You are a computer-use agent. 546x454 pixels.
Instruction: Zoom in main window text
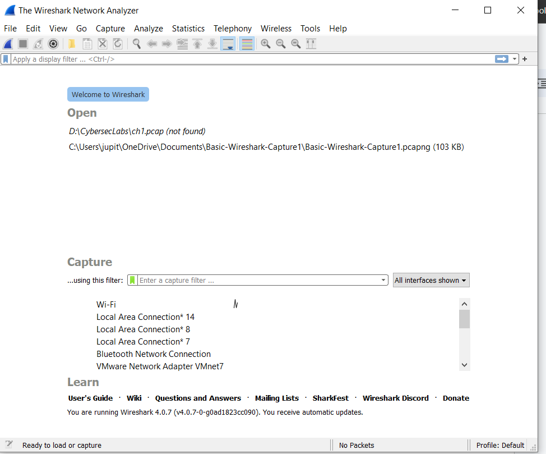266,44
